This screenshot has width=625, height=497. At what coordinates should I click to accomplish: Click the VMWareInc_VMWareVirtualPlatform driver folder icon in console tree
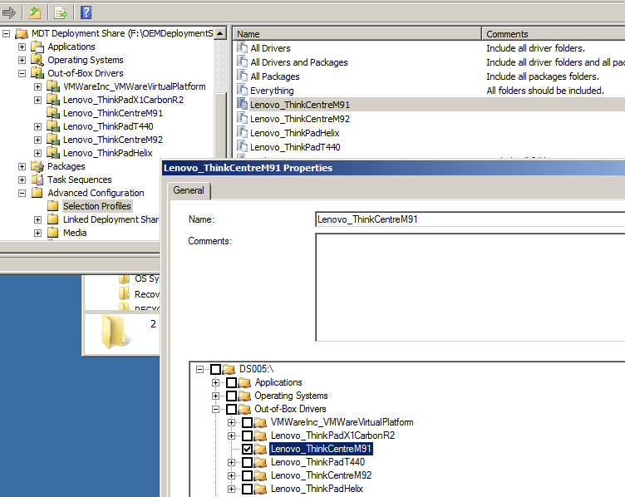[x=53, y=86]
